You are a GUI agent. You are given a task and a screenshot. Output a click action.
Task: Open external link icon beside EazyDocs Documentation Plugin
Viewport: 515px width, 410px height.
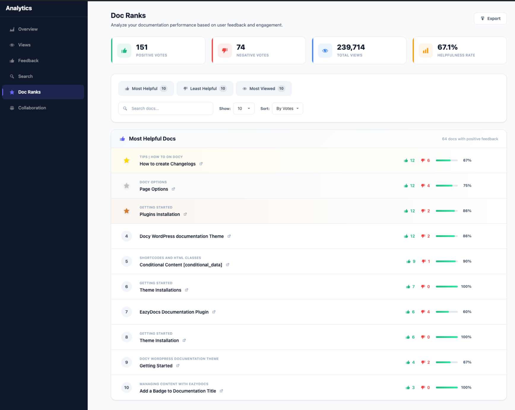(x=214, y=312)
